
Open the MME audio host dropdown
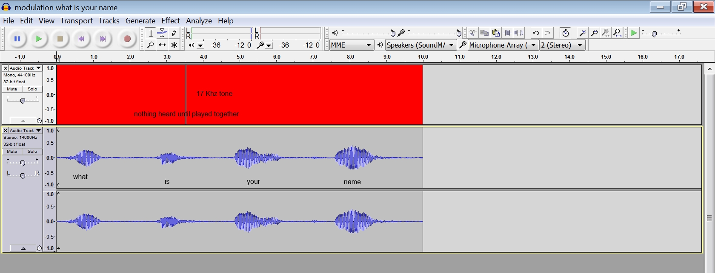point(351,45)
